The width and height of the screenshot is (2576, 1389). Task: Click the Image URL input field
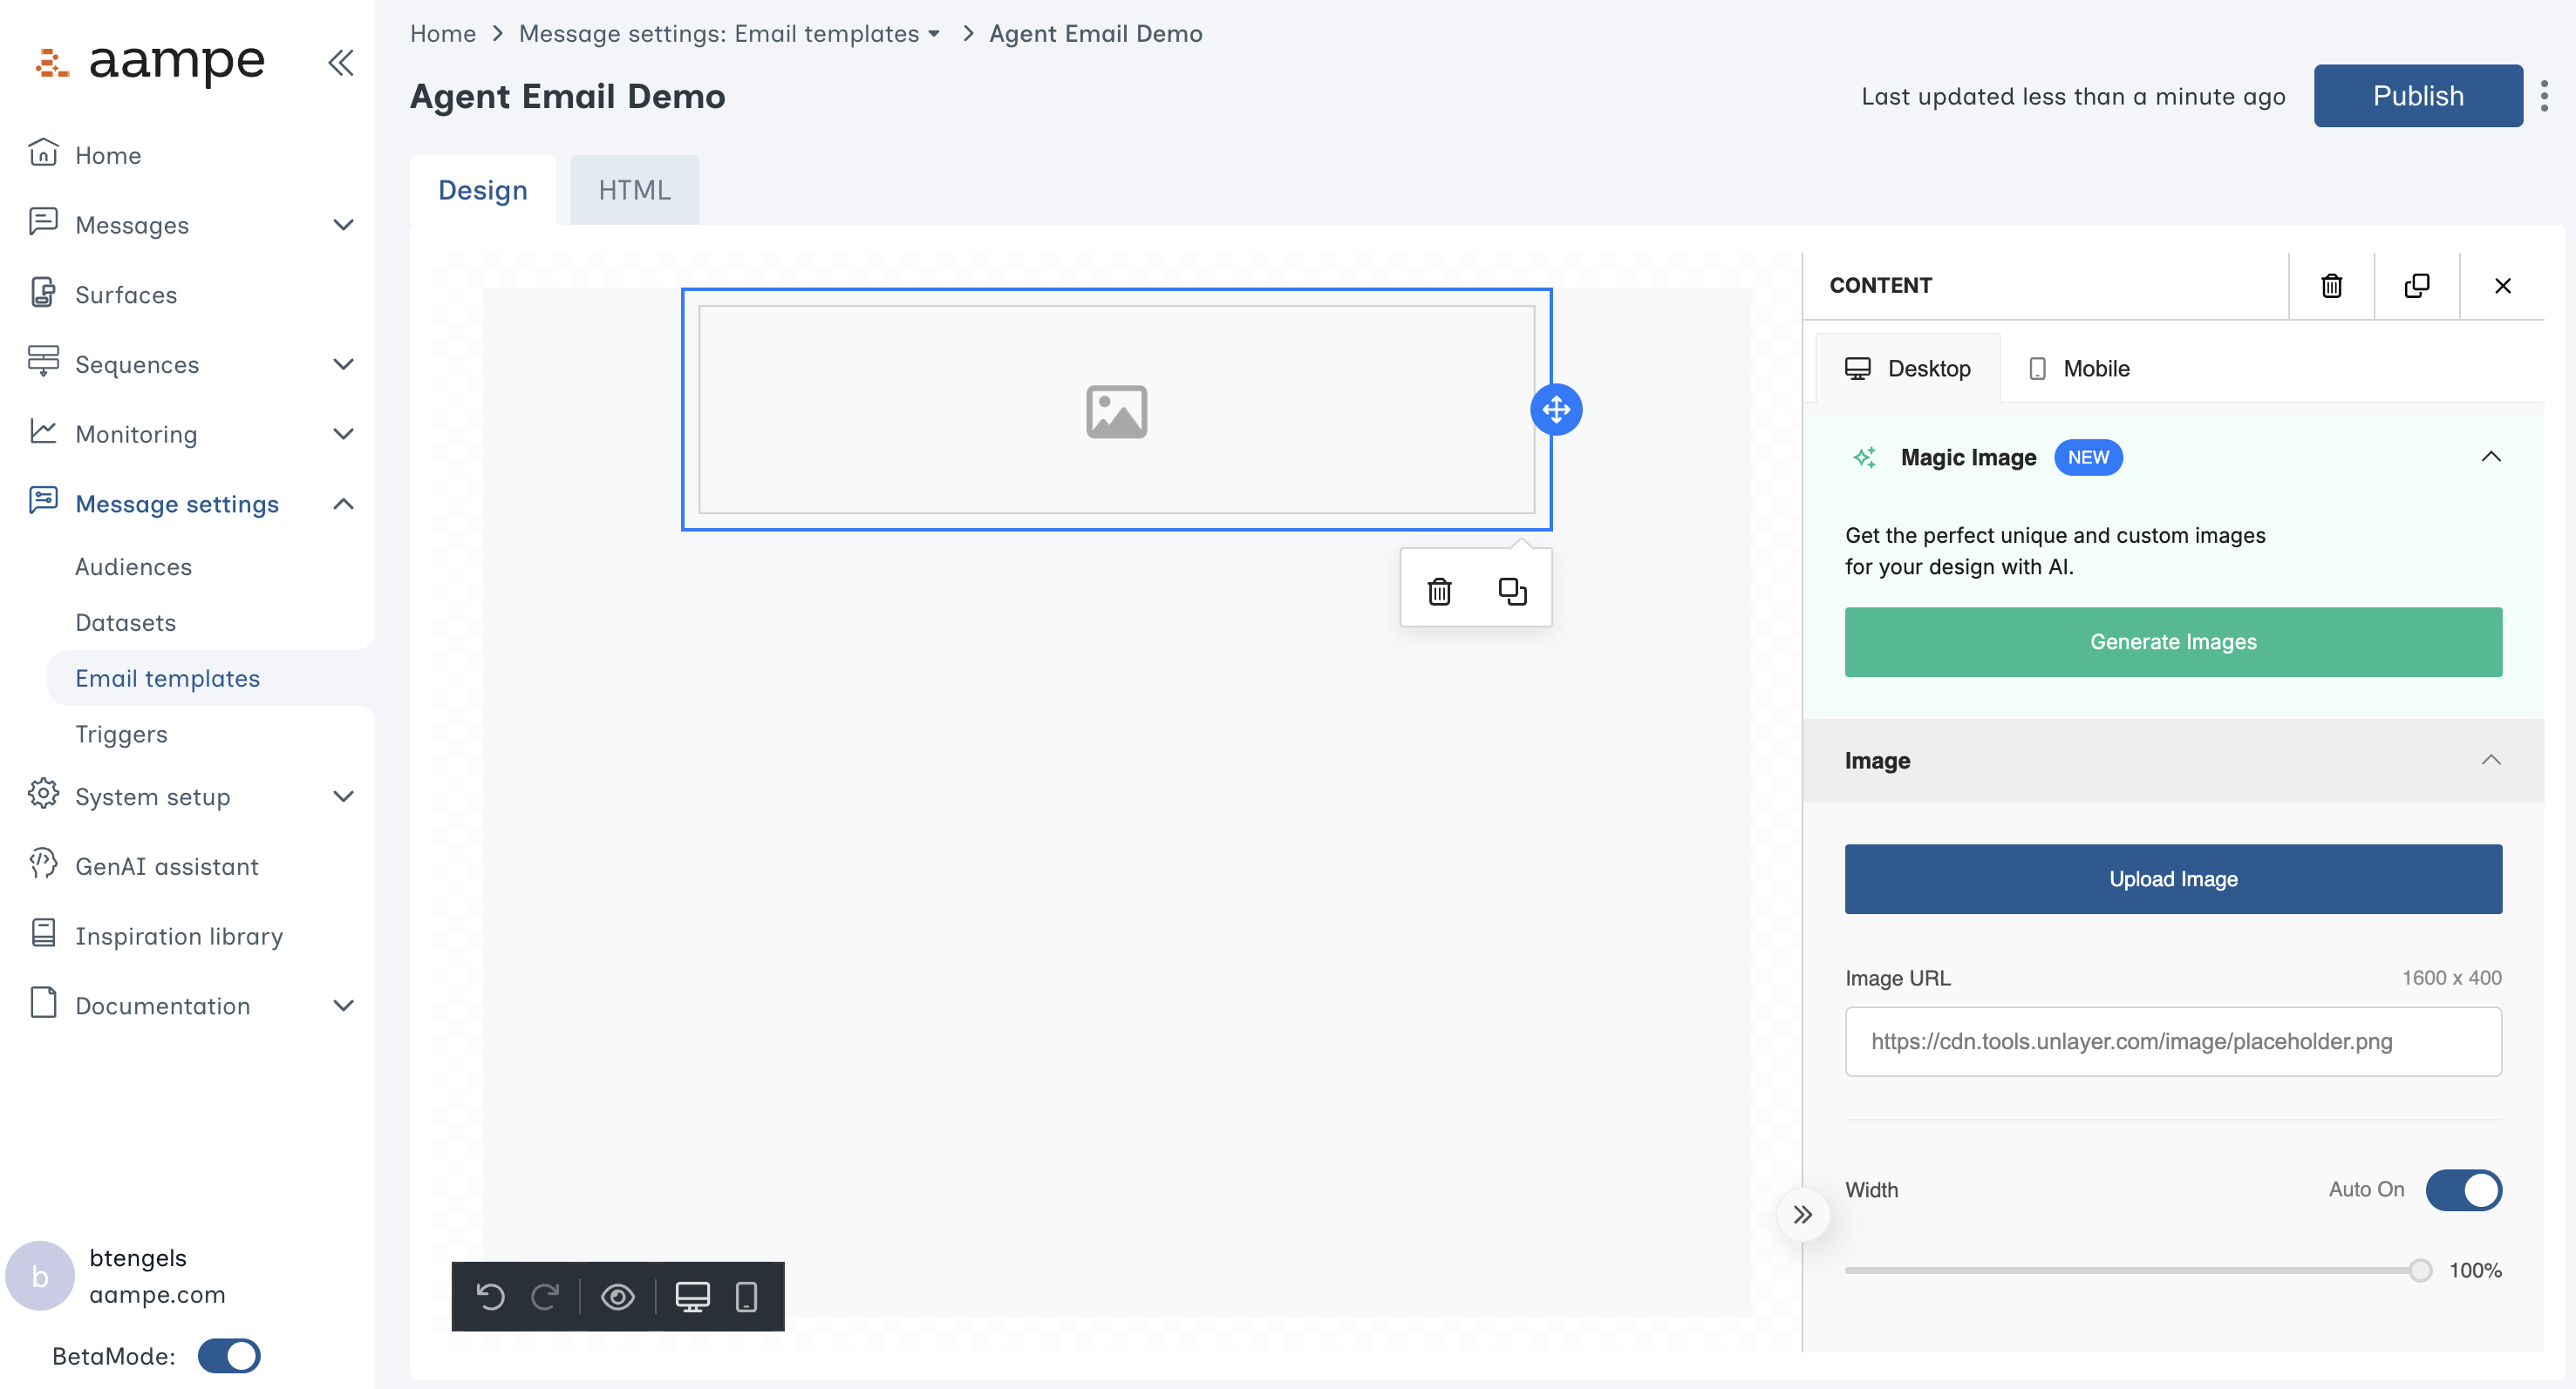coord(2173,1041)
